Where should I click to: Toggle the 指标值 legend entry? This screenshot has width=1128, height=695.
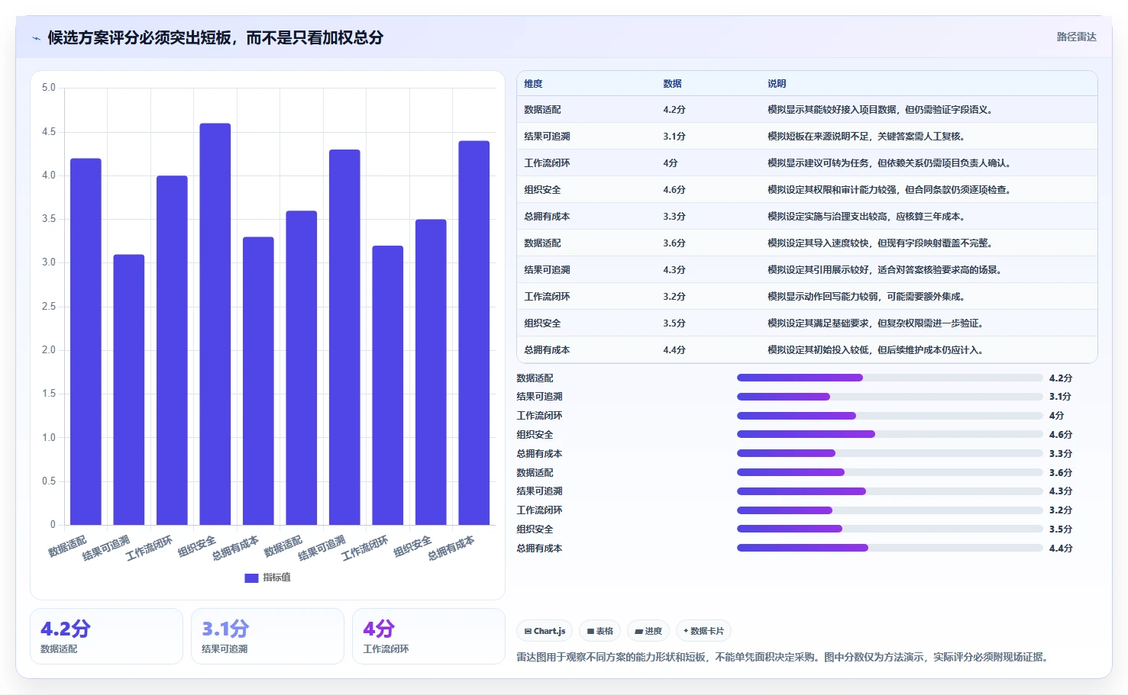267,578
